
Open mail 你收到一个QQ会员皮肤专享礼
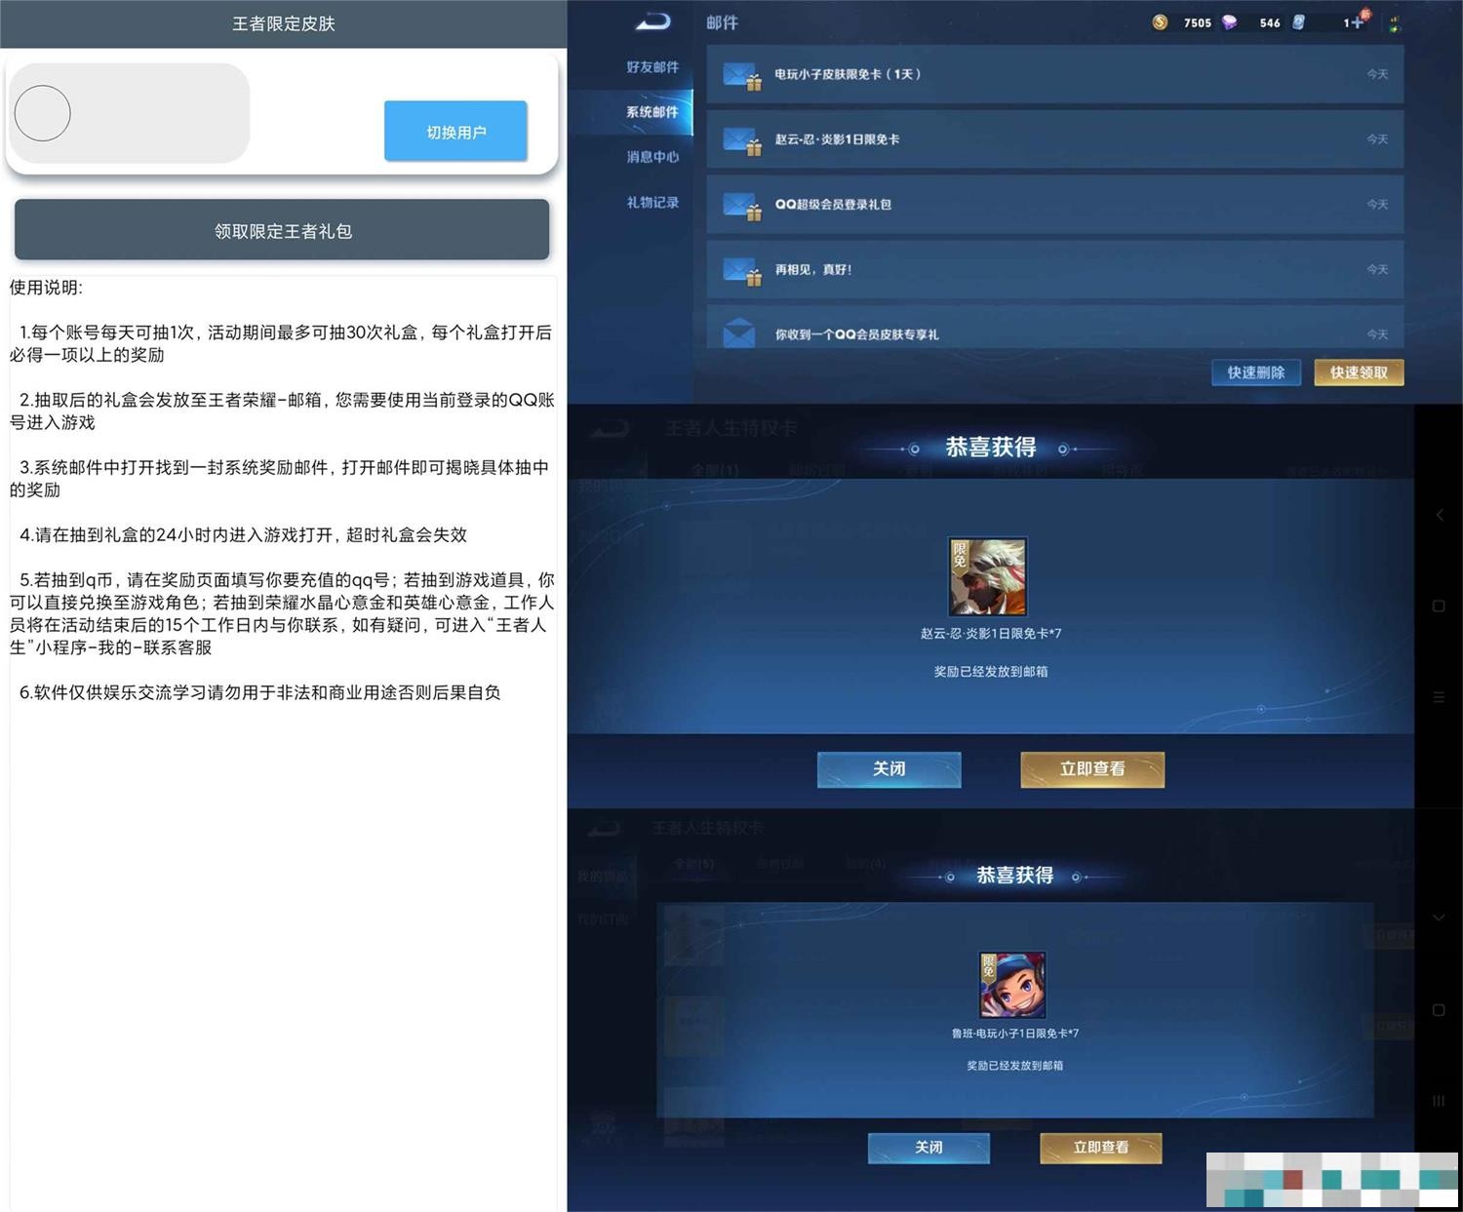point(1055,328)
